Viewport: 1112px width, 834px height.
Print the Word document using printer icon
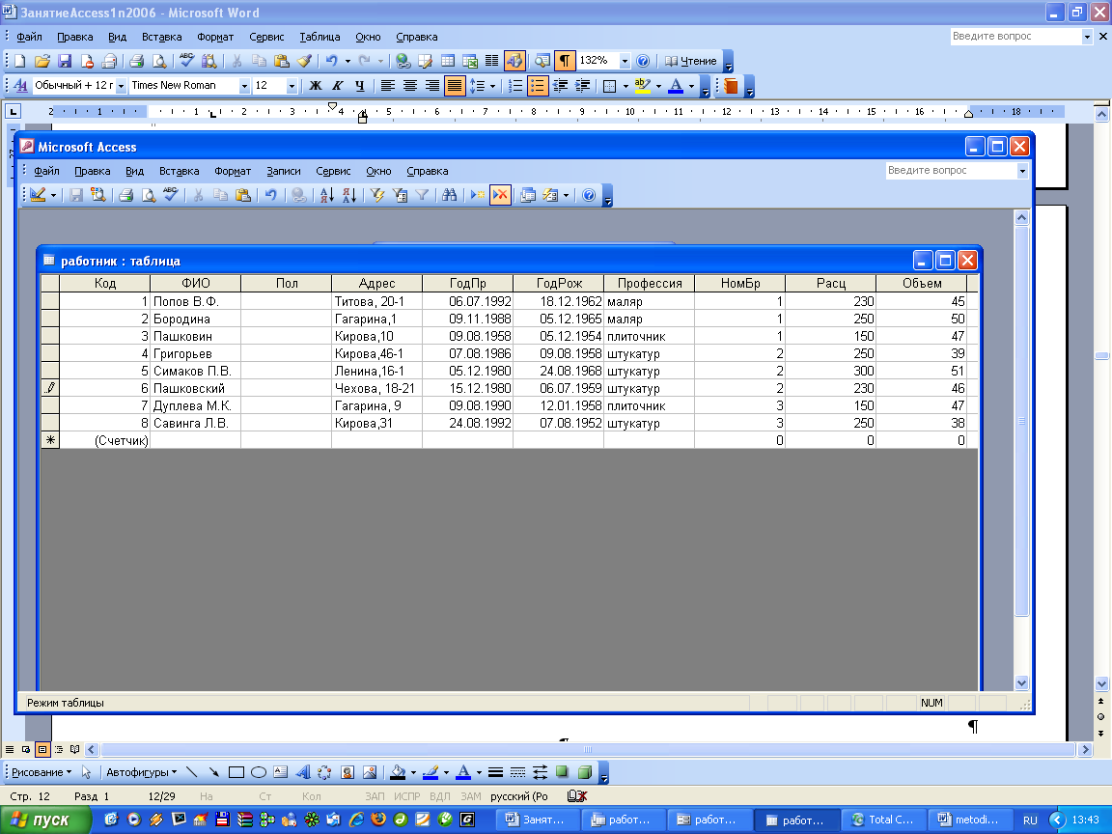137,61
